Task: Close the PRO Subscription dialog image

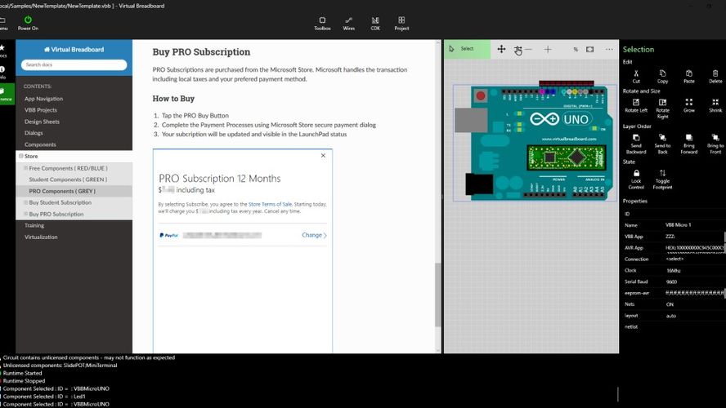Action: pos(323,156)
